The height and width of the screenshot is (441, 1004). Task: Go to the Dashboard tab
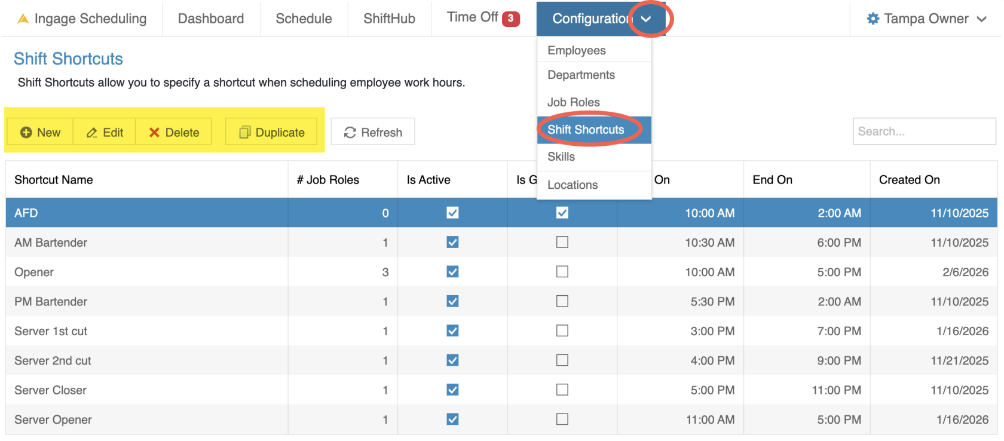[x=210, y=19]
